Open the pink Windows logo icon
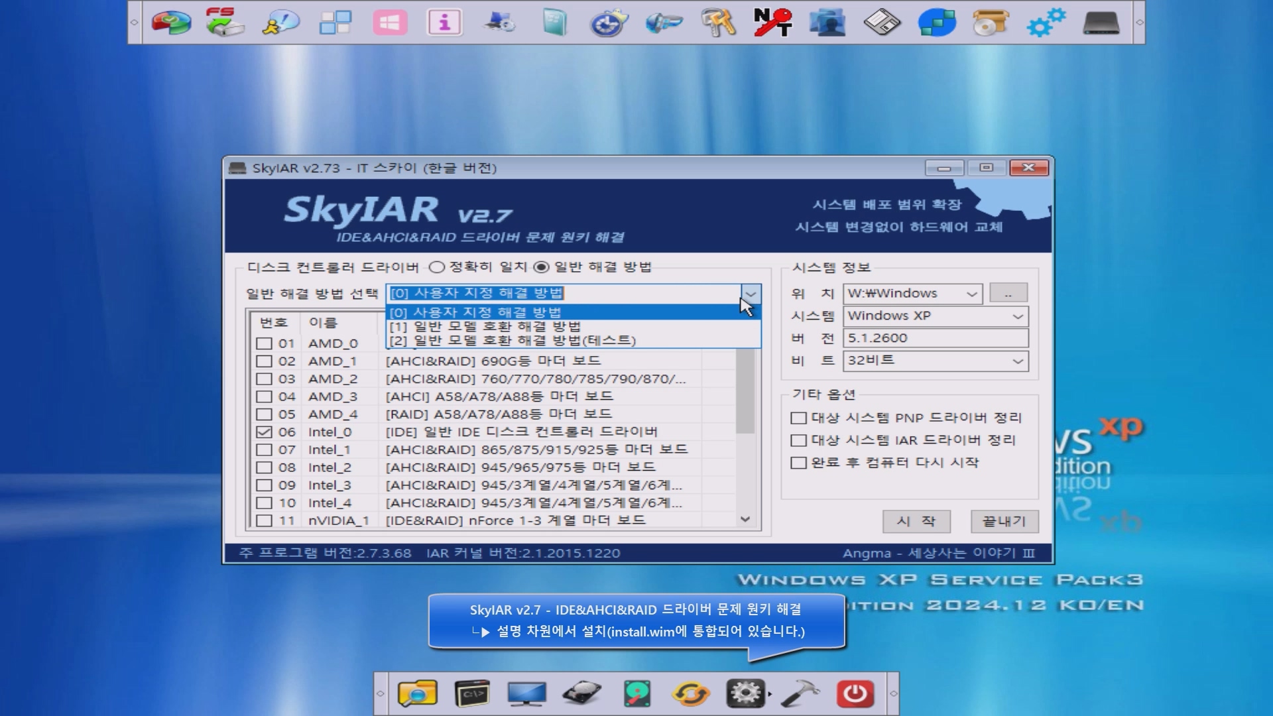The width and height of the screenshot is (1273, 716). [390, 22]
